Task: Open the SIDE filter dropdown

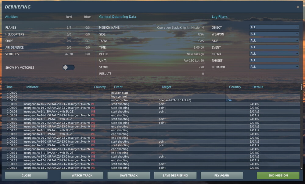Action: (x=274, y=40)
